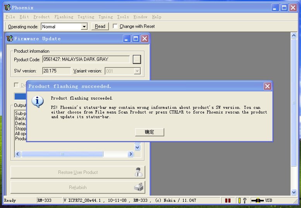Open the Window menu

(140, 17)
